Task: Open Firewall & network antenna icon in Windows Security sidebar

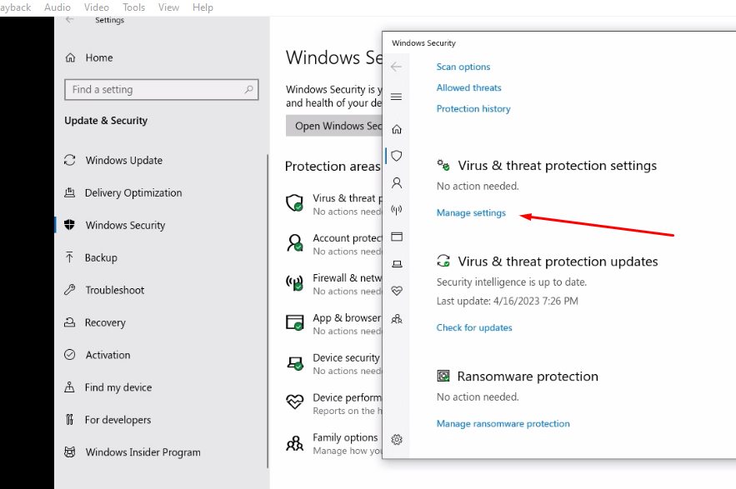Action: point(397,210)
